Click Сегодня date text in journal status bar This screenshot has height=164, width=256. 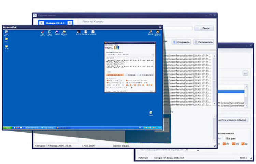pos(53,146)
